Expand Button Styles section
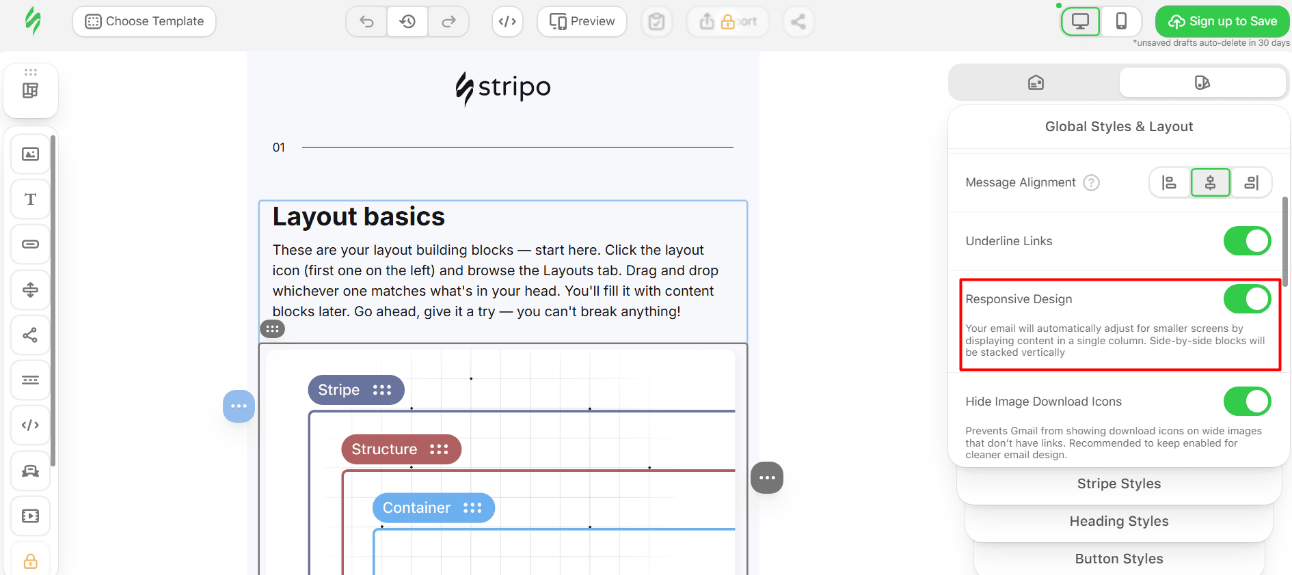Viewport: 1292px width, 575px height. [x=1119, y=559]
